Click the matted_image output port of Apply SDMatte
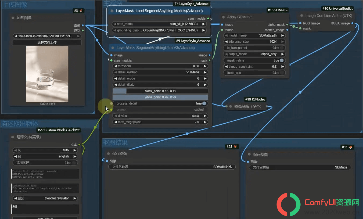Viewport: 363px width, 219px height. tap(287, 30)
